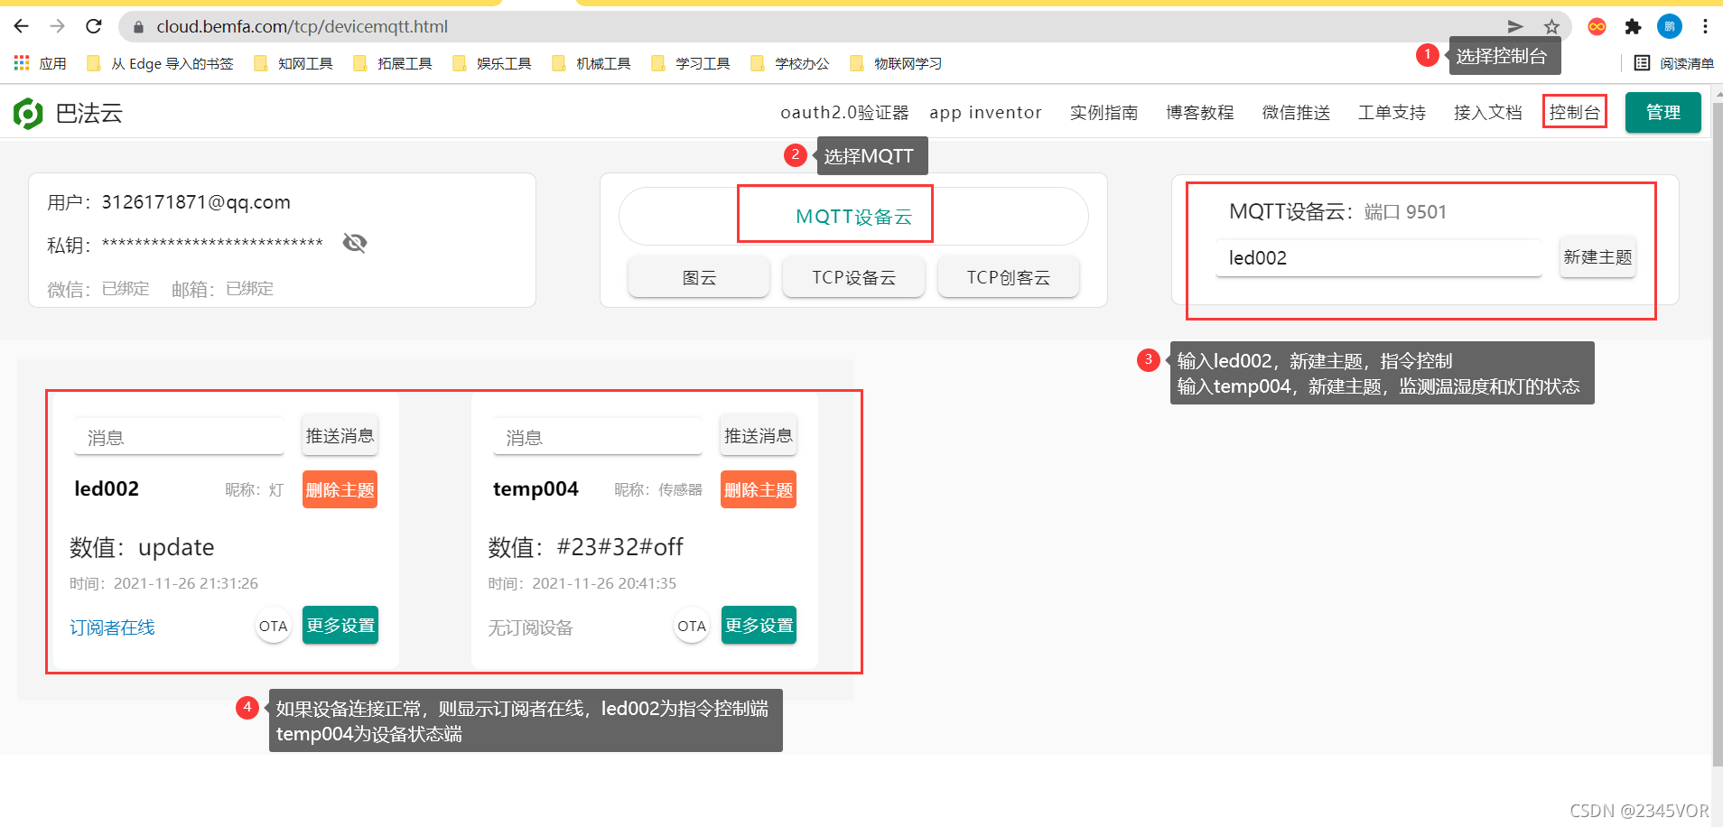Open the browser profile avatar
The image size is (1723, 827).
point(1669,27)
